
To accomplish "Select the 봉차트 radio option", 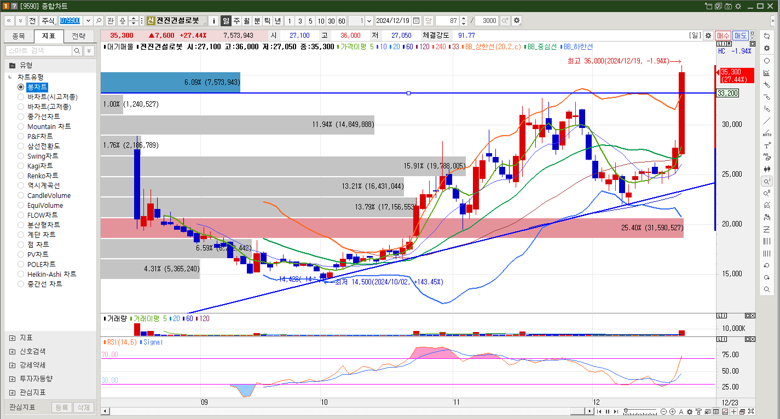I will [x=21, y=87].
